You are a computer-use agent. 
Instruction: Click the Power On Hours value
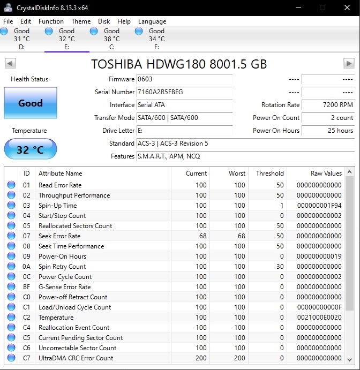coord(328,131)
